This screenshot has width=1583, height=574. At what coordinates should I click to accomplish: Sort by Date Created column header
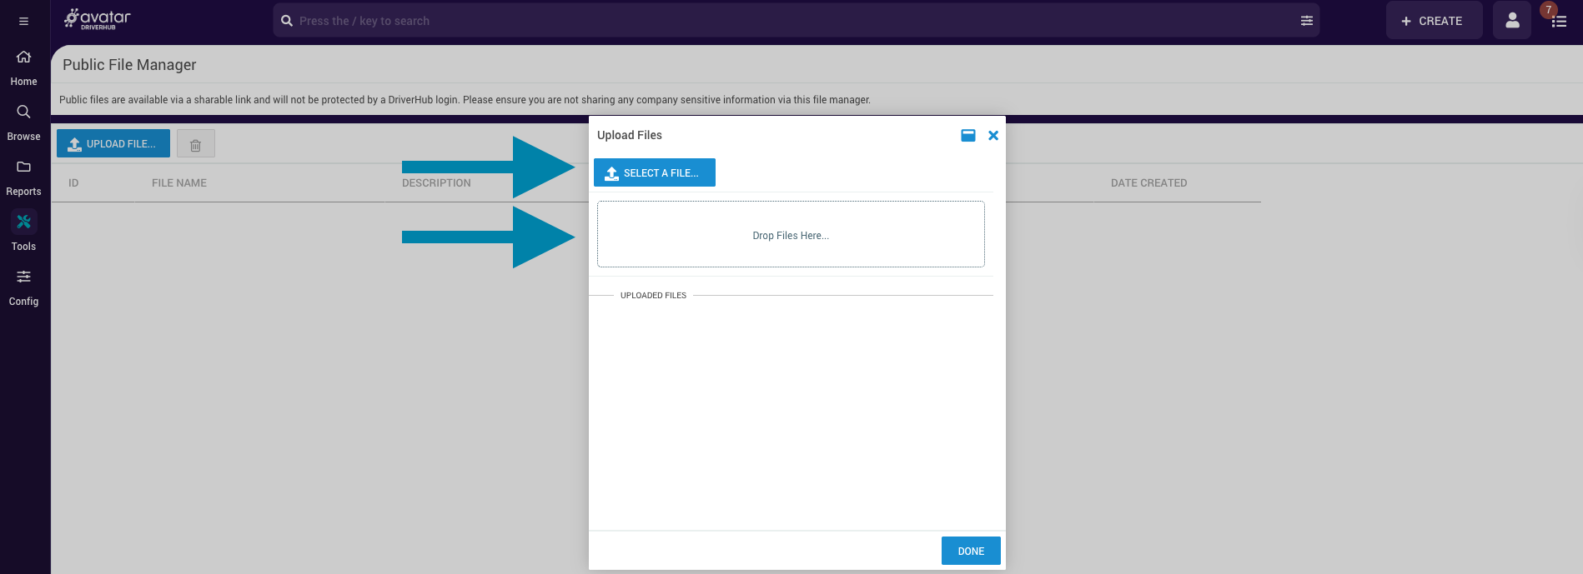(1148, 183)
